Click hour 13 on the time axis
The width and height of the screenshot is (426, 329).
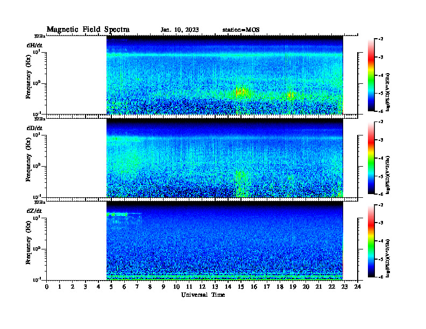point(215,287)
